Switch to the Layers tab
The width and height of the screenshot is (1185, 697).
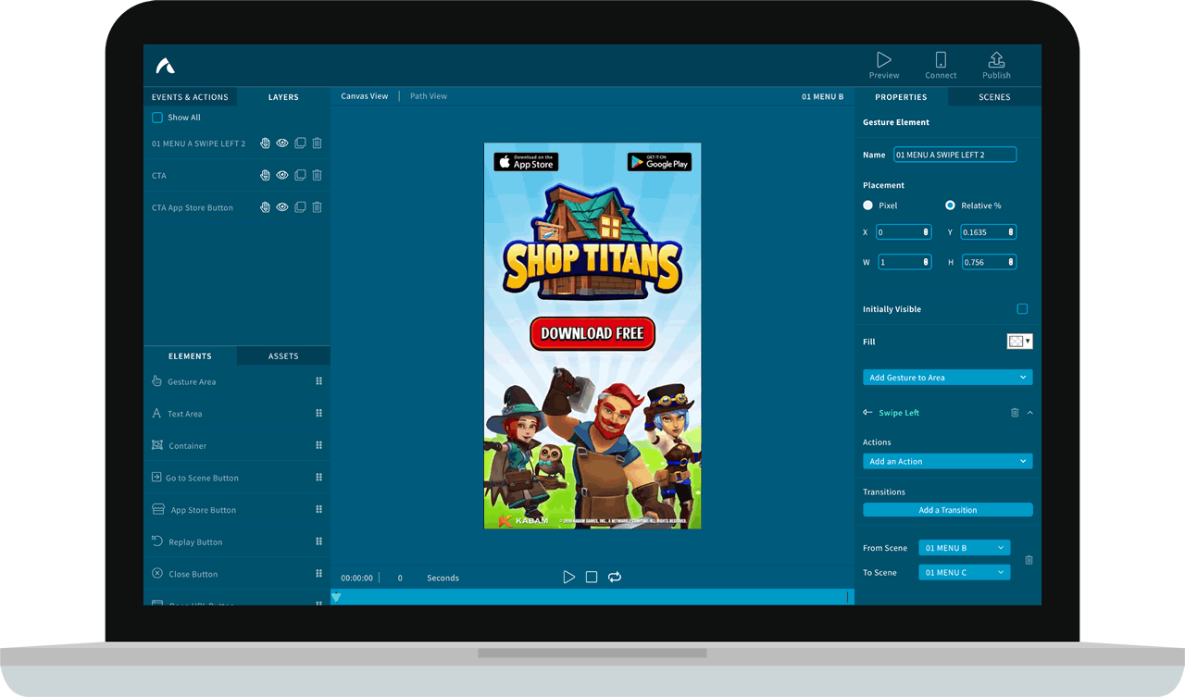point(283,96)
